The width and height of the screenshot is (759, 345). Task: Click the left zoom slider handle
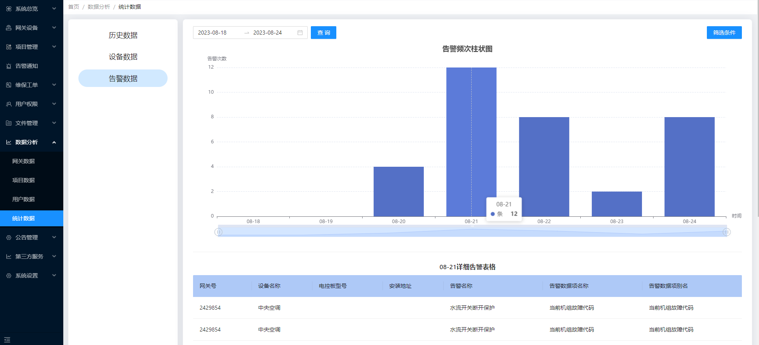point(219,232)
